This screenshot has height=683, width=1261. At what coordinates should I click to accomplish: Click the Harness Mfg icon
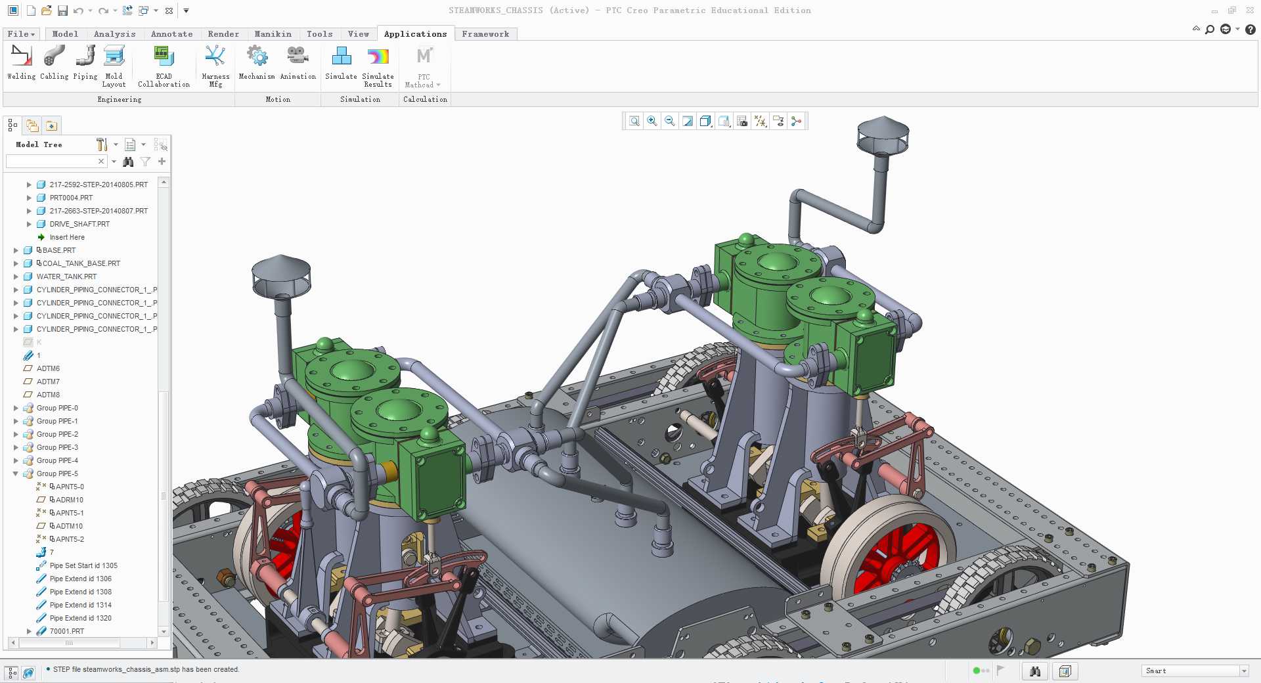[x=215, y=66]
